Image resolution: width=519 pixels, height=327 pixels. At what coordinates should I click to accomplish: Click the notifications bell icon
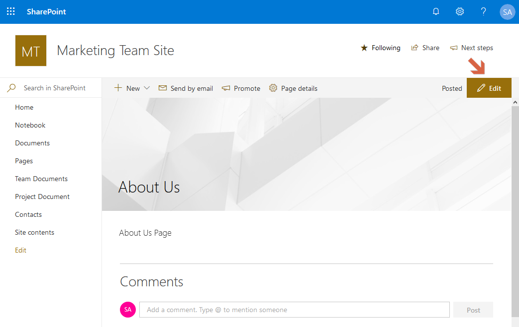[x=436, y=11]
